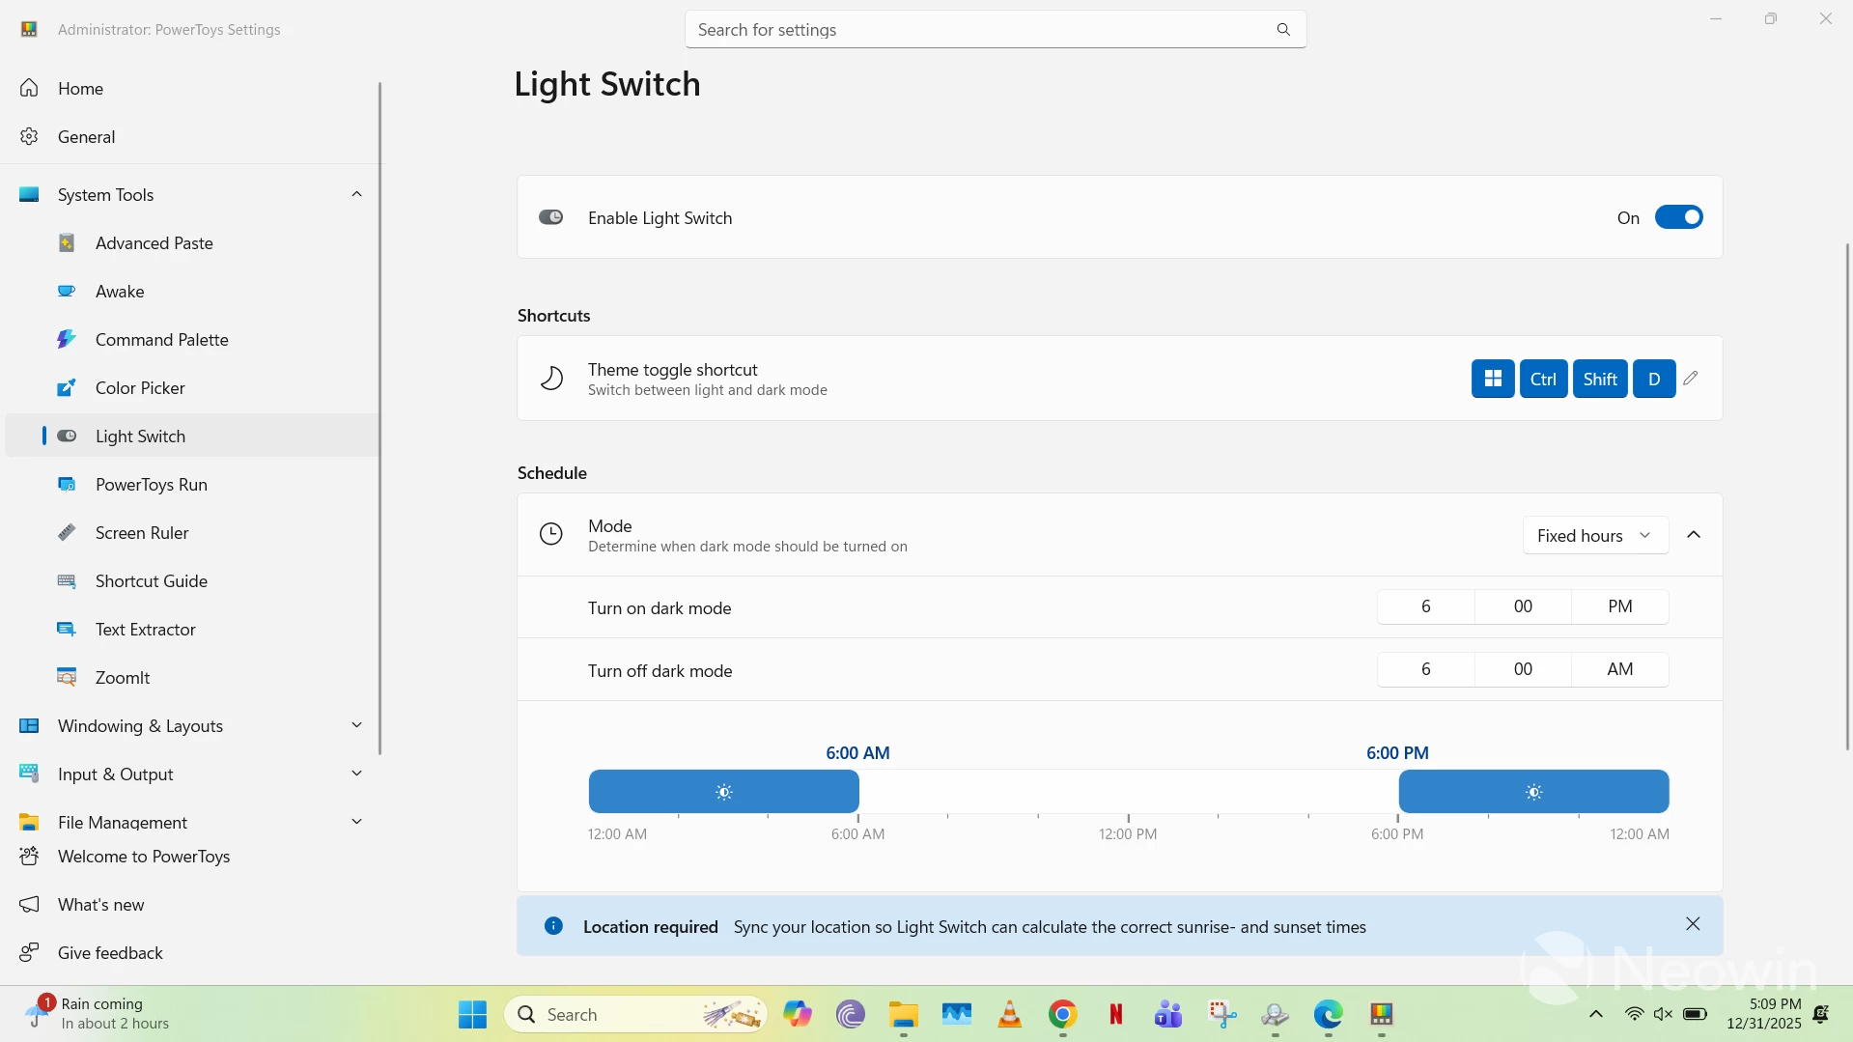
Task: Open the Snipping Tool from taskbar
Action: point(1221,1014)
